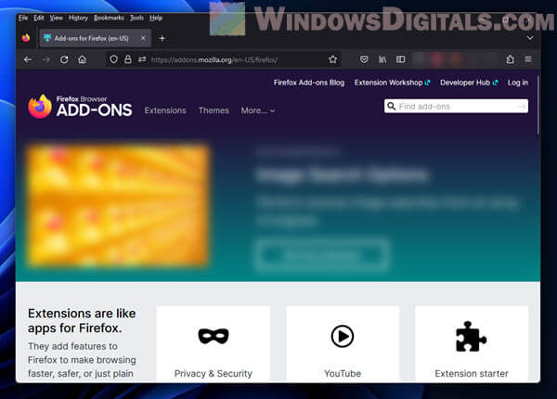
Task: Click the Extension starter puzzle icon
Action: (471, 336)
